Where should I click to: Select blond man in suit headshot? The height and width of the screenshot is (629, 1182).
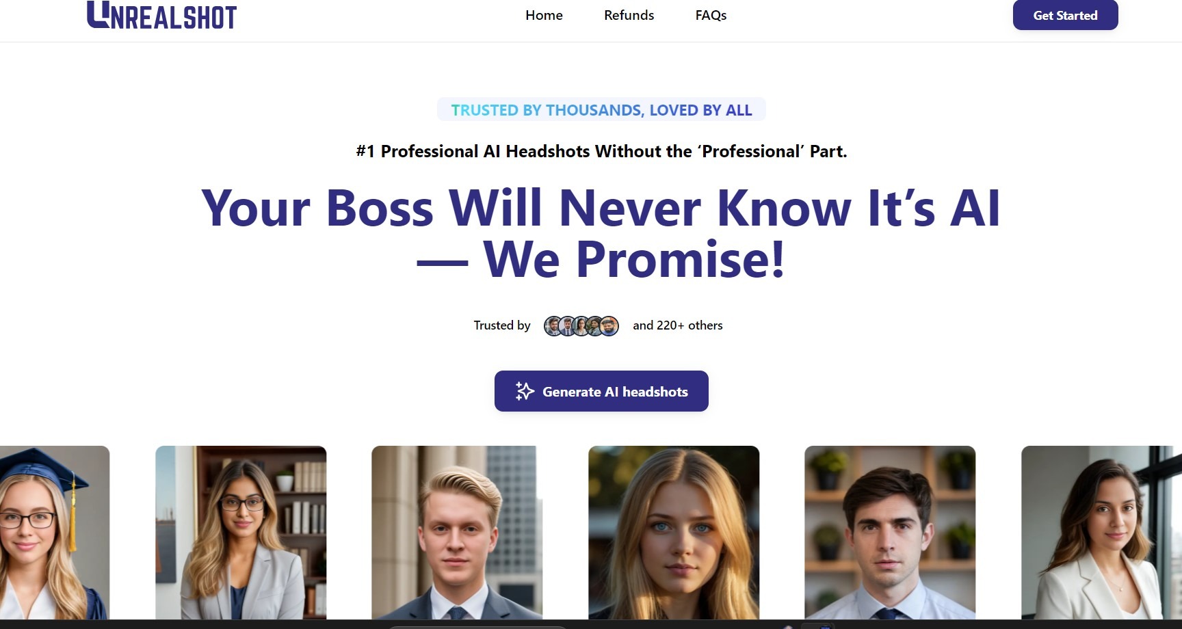pyautogui.click(x=457, y=533)
